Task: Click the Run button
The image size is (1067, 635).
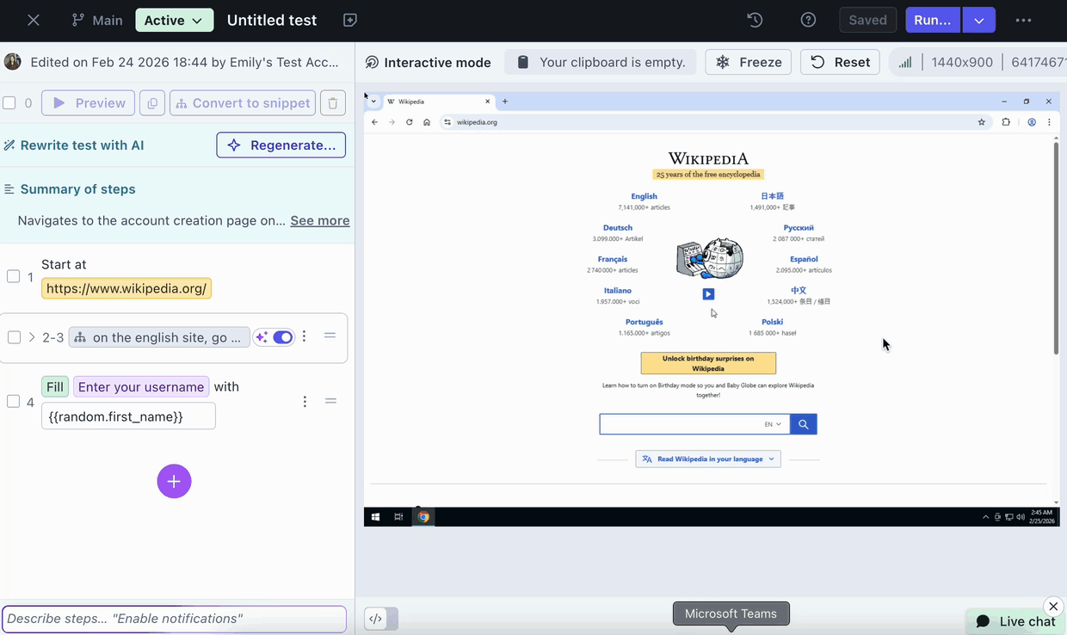Action: (932, 20)
